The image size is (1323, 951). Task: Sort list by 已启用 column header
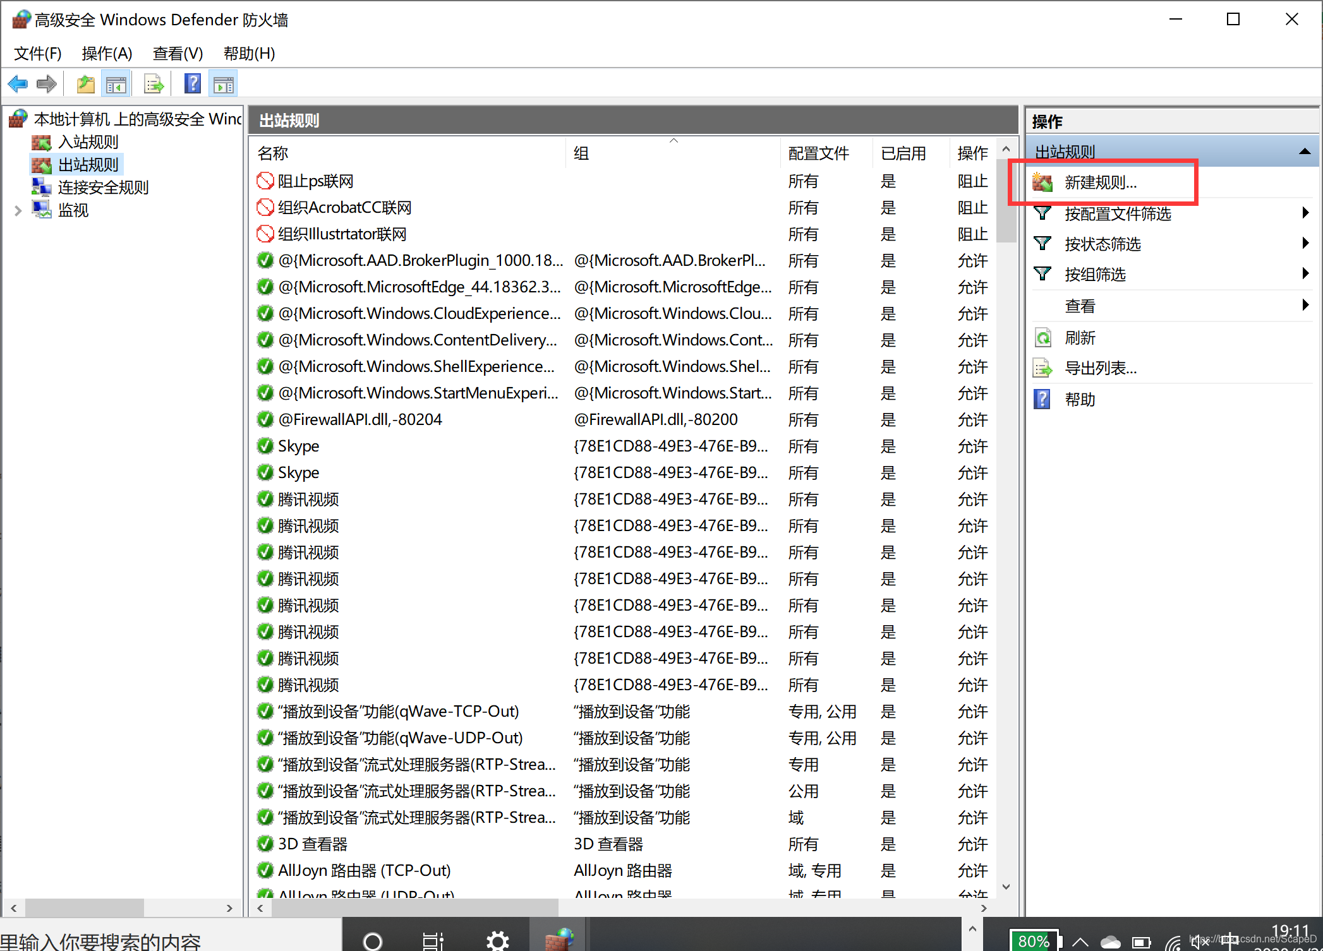point(903,153)
